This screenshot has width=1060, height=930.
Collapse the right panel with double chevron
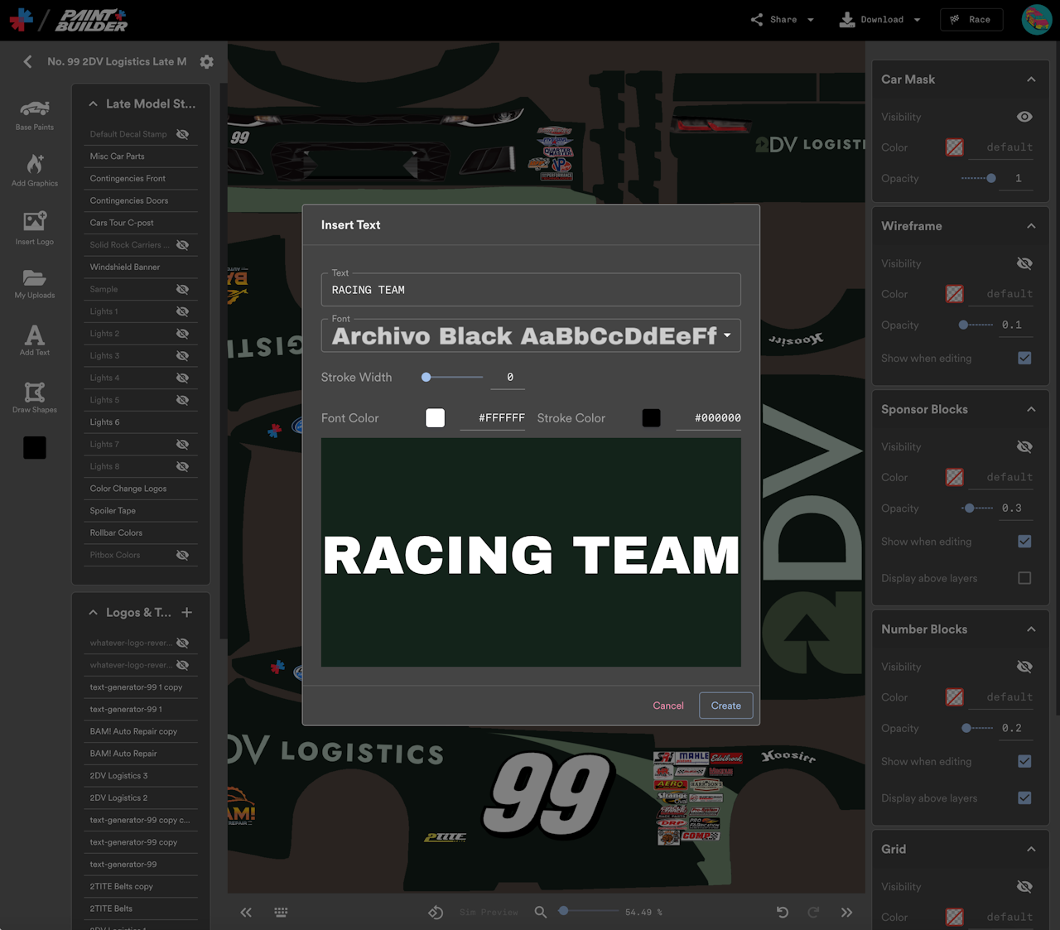(846, 912)
